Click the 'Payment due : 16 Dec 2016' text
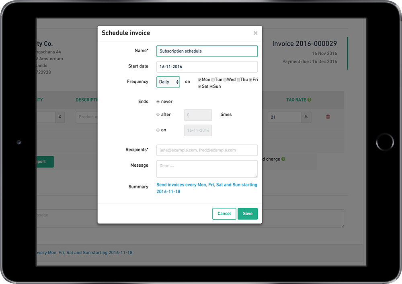Viewport: 402px width, 284px height. coord(310,61)
